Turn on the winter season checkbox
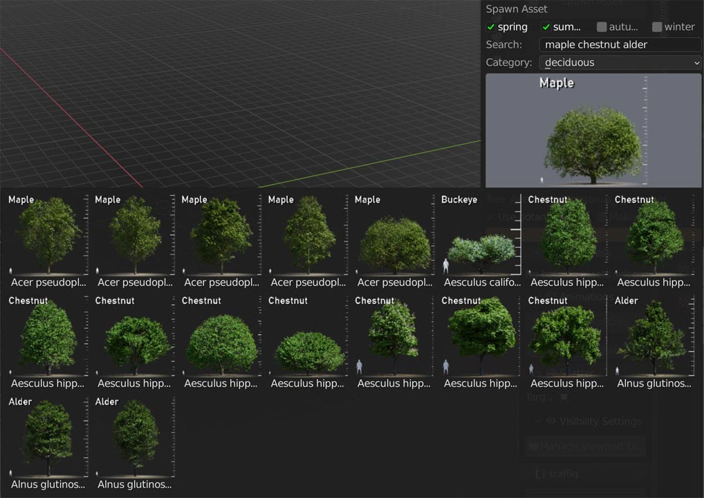This screenshot has height=498, width=704. 657,27
